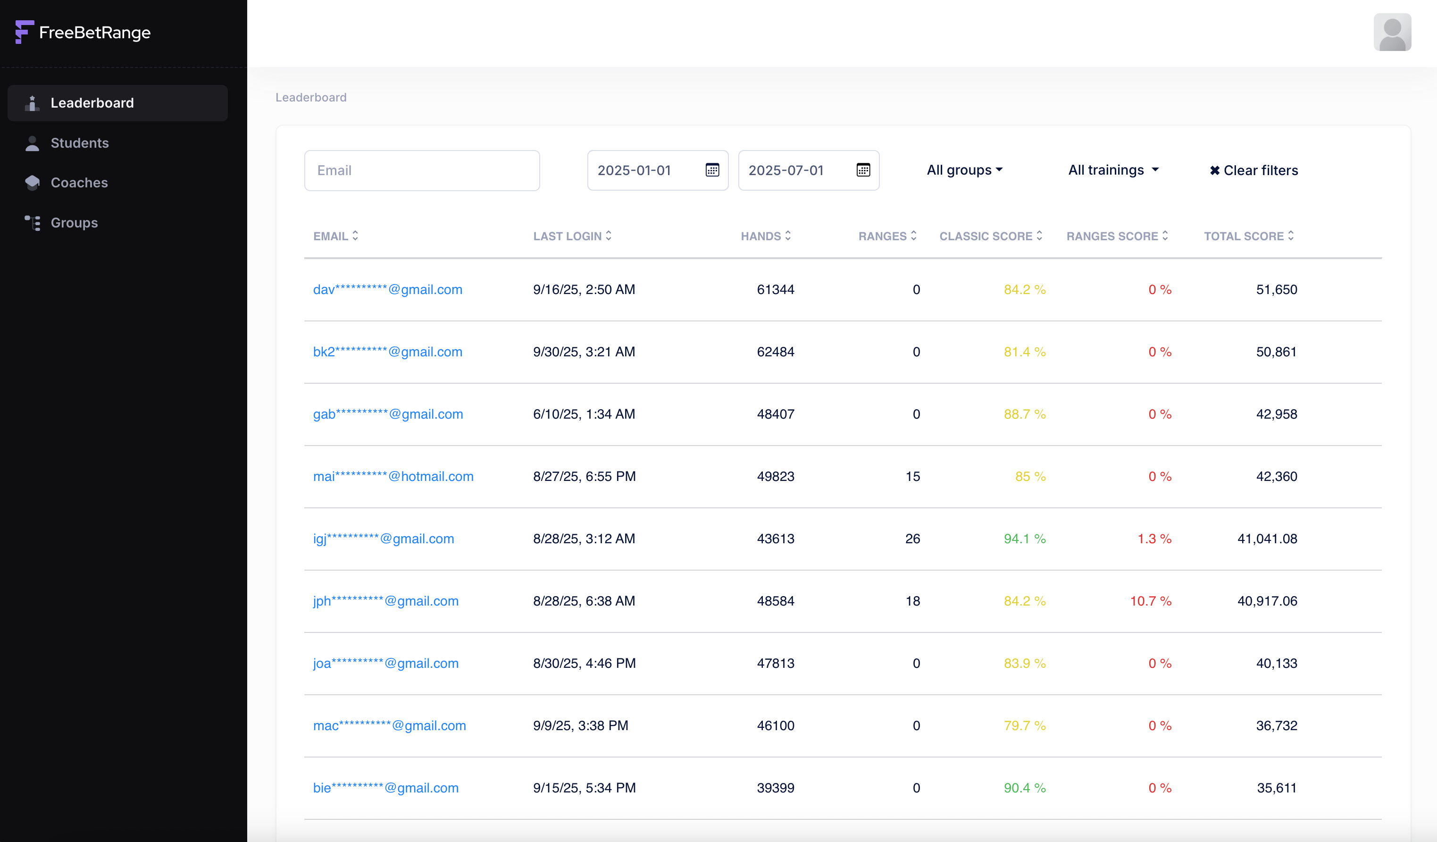
Task: Open the dav email link in the first row
Action: tap(388, 289)
